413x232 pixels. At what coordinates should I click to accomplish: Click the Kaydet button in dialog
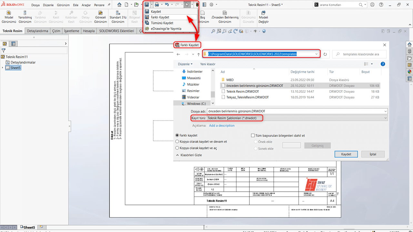(346, 154)
